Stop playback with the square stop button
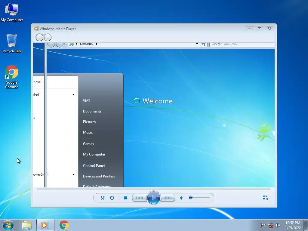 (125, 198)
